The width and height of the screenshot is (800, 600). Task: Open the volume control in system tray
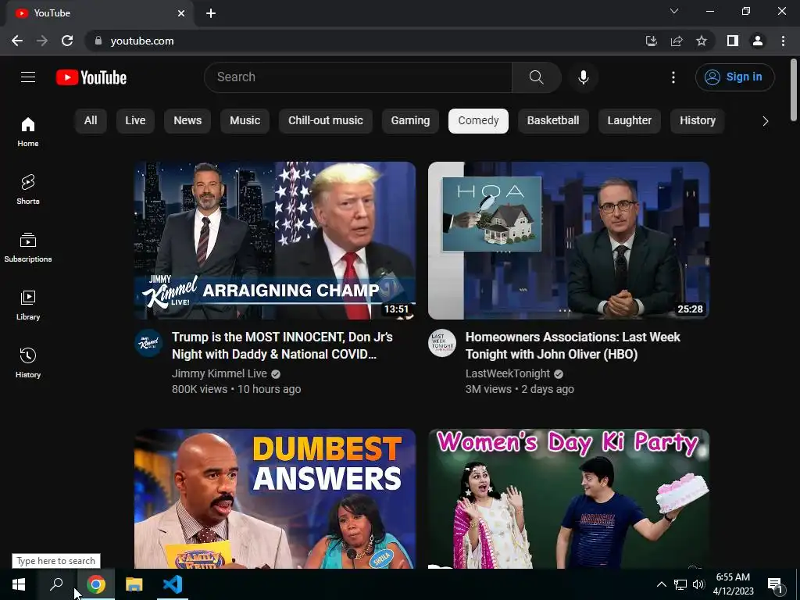698,584
